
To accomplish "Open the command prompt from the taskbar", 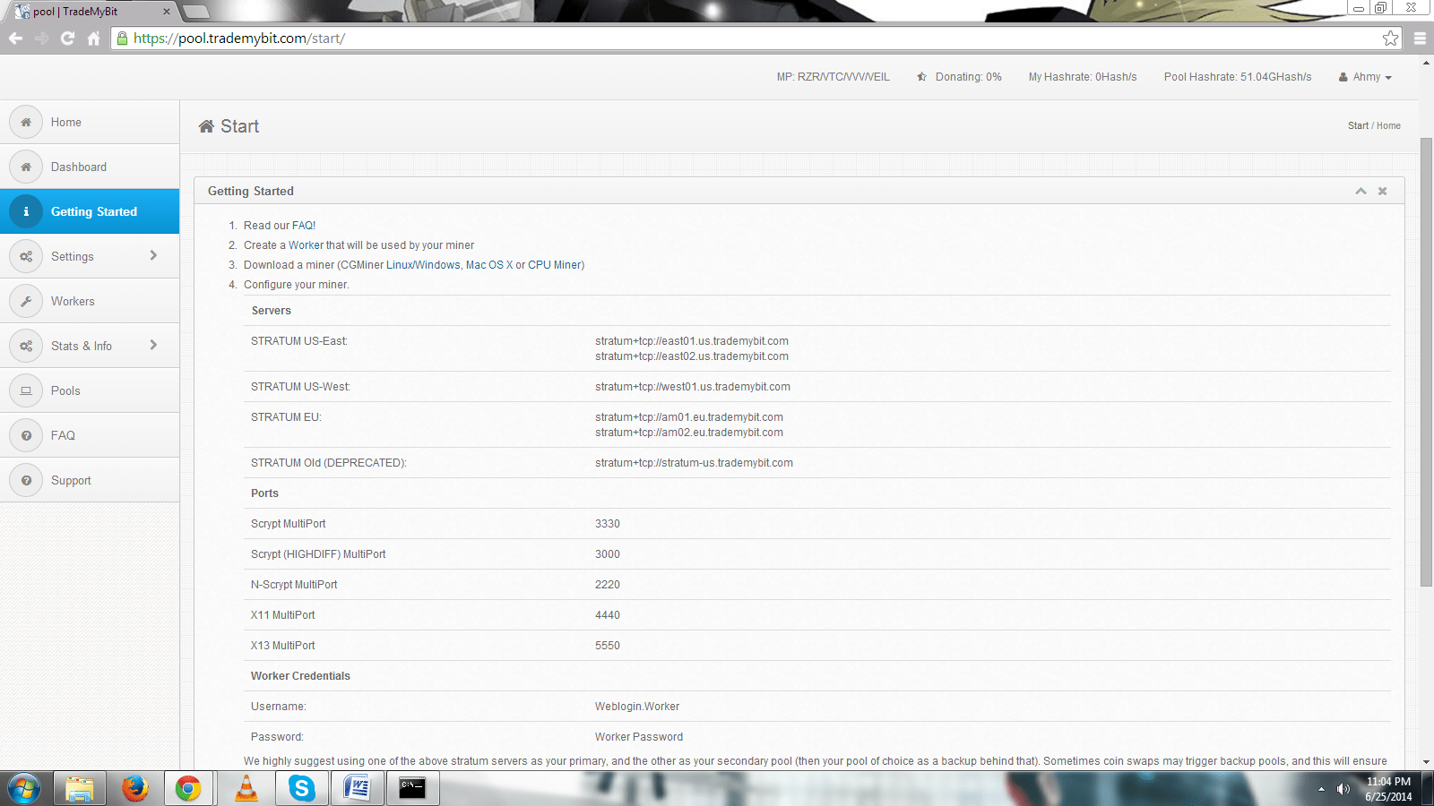I will (x=412, y=789).
